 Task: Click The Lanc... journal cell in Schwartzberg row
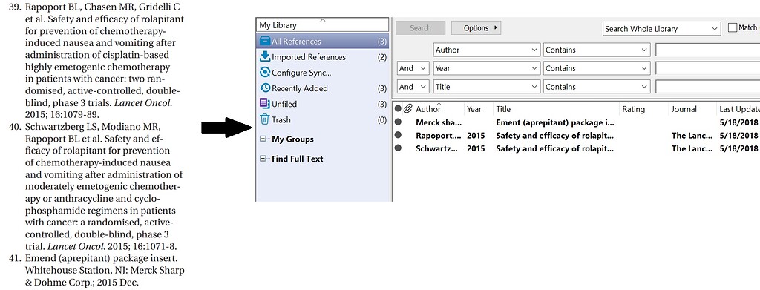click(x=692, y=148)
